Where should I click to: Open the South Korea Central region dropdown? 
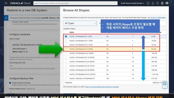132,3
